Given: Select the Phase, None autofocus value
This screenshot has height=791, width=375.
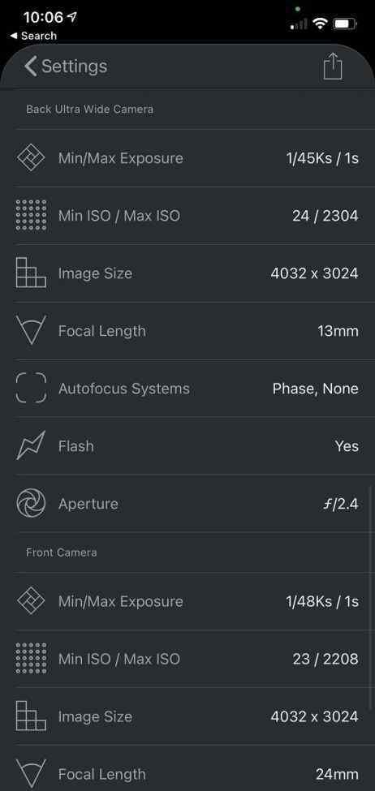Looking at the screenshot, I should pos(316,389).
